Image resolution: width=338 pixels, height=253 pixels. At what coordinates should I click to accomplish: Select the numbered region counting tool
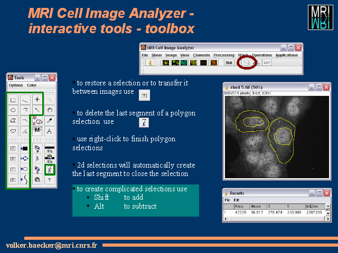(x=37, y=121)
